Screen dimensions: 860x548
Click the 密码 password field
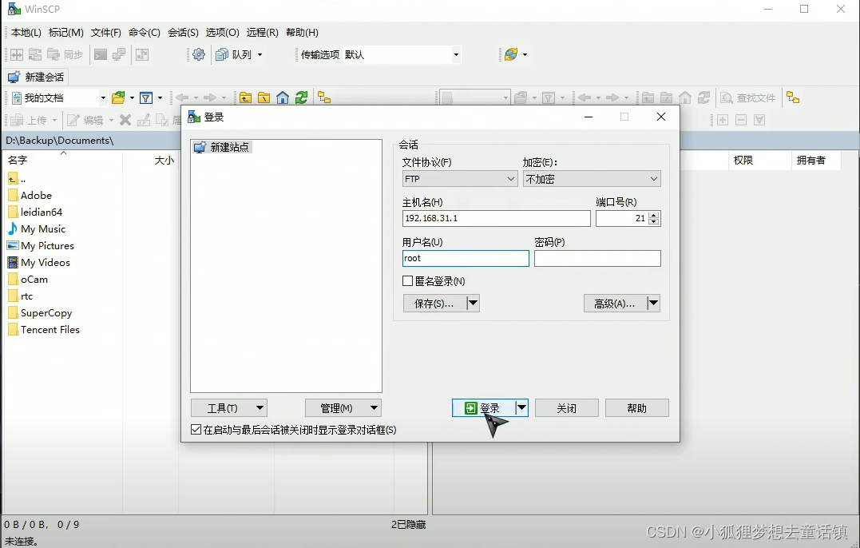pos(597,258)
